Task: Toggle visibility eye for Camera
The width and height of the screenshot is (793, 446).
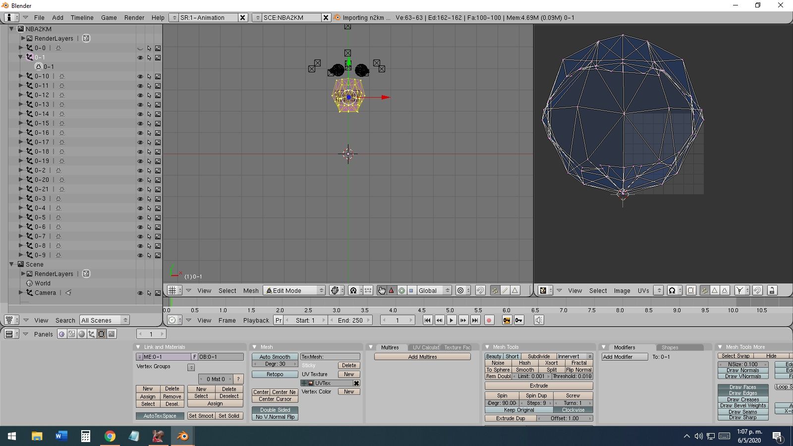Action: 140,293
